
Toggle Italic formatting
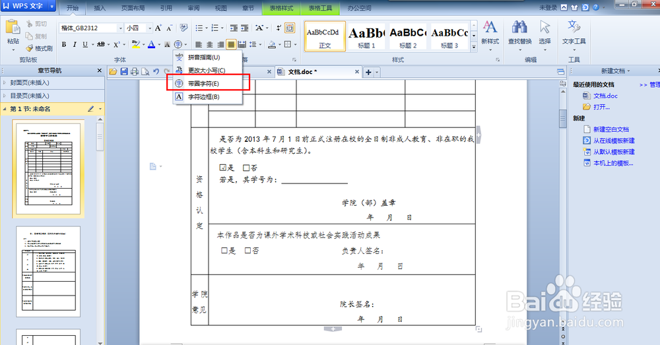[x=75, y=44]
